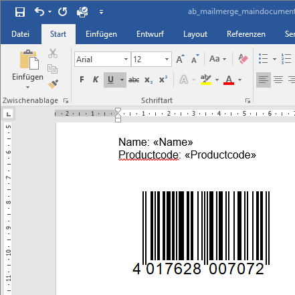Switch to the Start tab
This screenshot has height=295, width=295.
pyautogui.click(x=58, y=34)
